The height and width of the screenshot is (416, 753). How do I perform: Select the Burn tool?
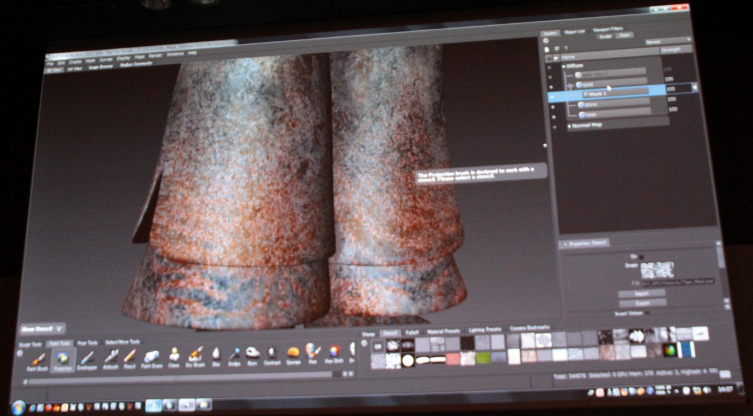253,355
